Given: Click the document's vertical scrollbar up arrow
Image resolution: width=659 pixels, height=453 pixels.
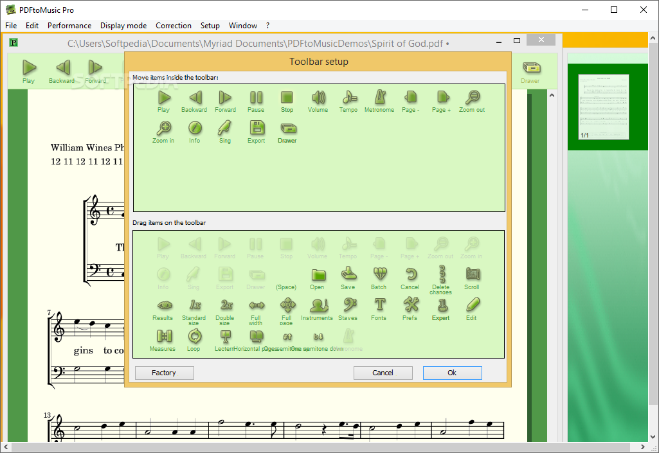Looking at the screenshot, I should [x=552, y=95].
